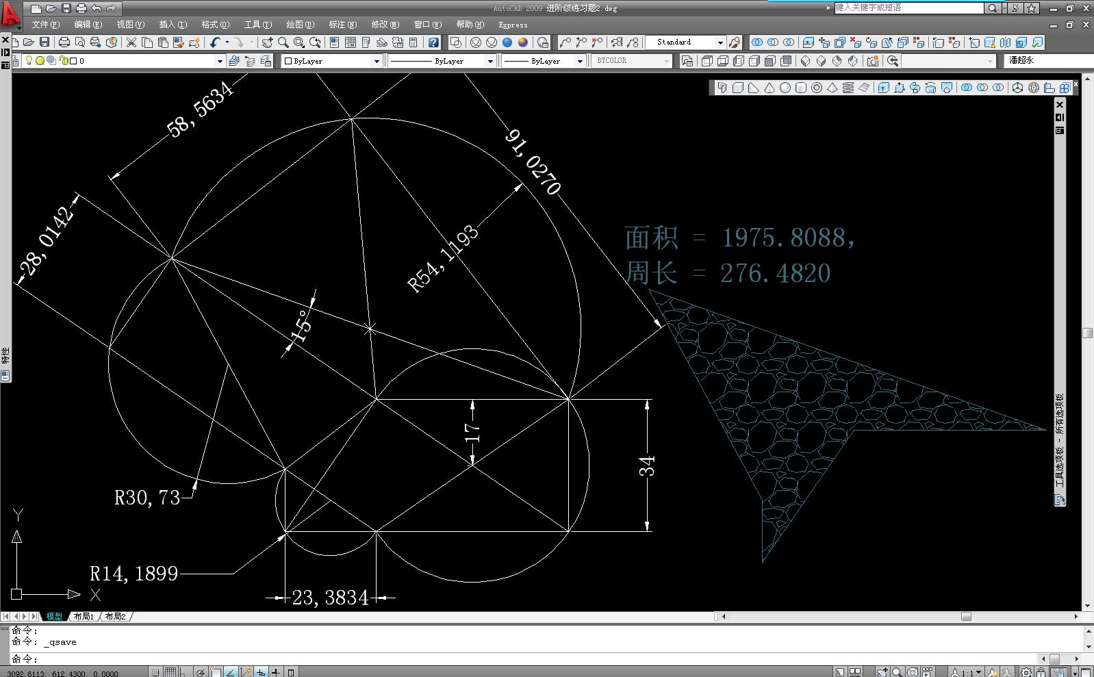1094x677 pixels.
Task: Click the blue Help question mark icon
Action: point(433,42)
